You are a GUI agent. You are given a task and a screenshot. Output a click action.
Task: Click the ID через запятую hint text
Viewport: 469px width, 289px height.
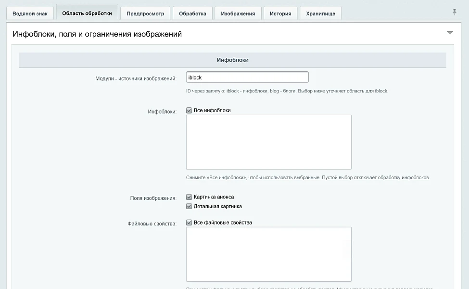[x=287, y=91]
